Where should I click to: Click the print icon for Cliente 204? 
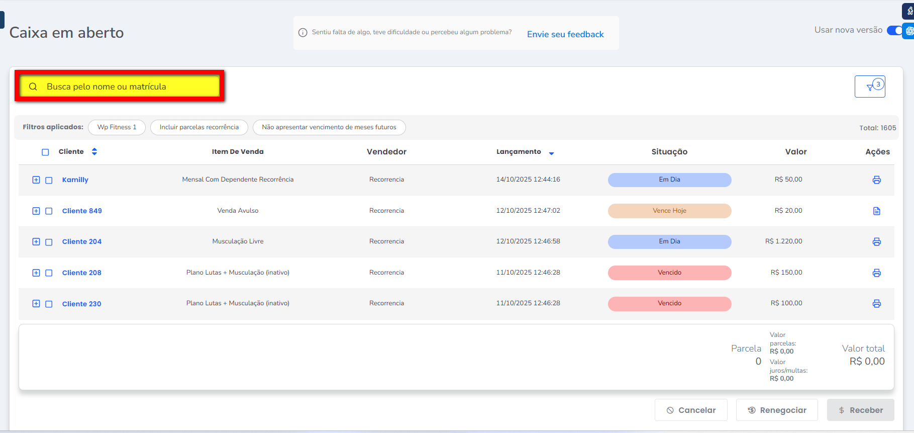coord(876,242)
